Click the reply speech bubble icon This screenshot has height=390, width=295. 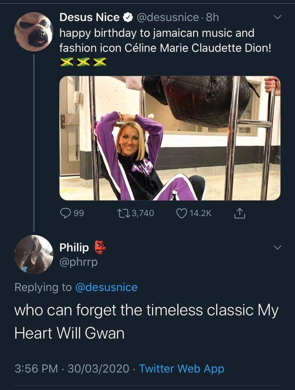[65, 213]
